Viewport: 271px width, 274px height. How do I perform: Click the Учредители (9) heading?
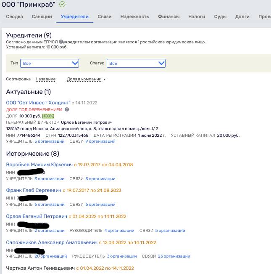coord(29,35)
